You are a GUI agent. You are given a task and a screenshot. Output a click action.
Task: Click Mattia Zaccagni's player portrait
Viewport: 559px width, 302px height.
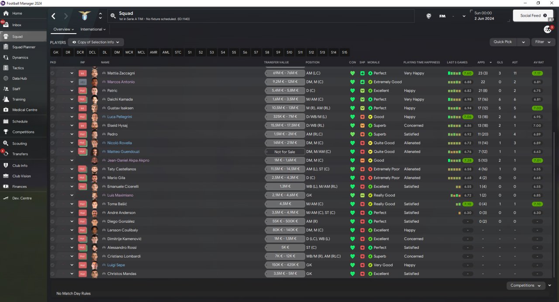tap(95, 73)
